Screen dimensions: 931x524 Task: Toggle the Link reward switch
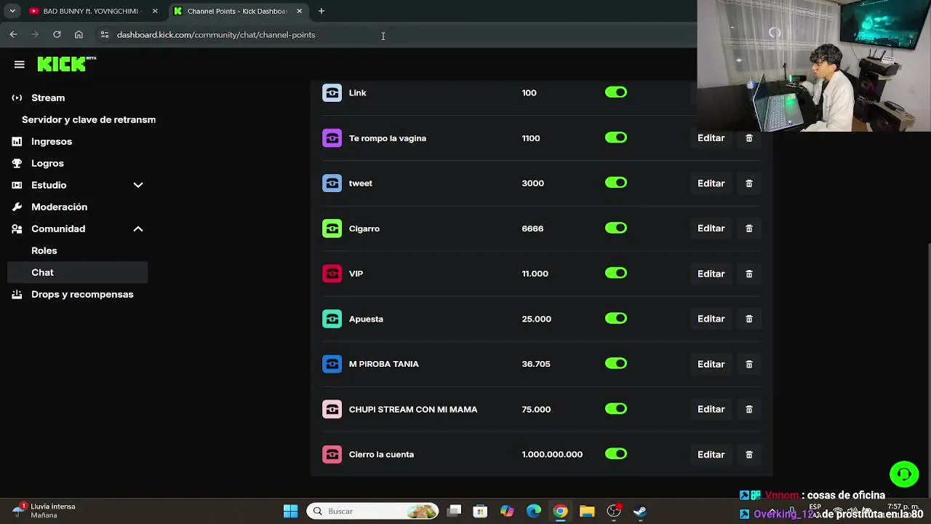pos(616,92)
